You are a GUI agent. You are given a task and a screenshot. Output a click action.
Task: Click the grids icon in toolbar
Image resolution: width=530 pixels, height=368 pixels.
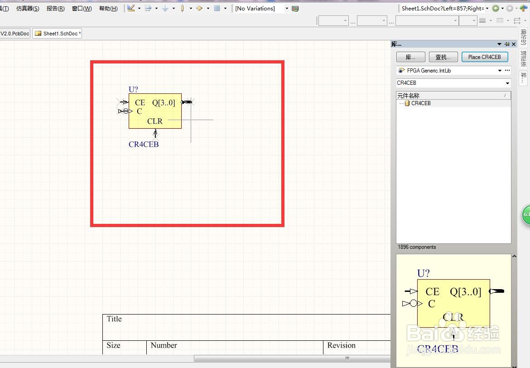point(217,9)
